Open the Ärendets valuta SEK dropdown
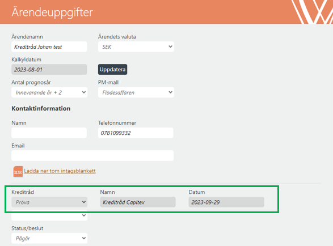Image resolution: width=333 pixels, height=246 pixels. point(136,46)
